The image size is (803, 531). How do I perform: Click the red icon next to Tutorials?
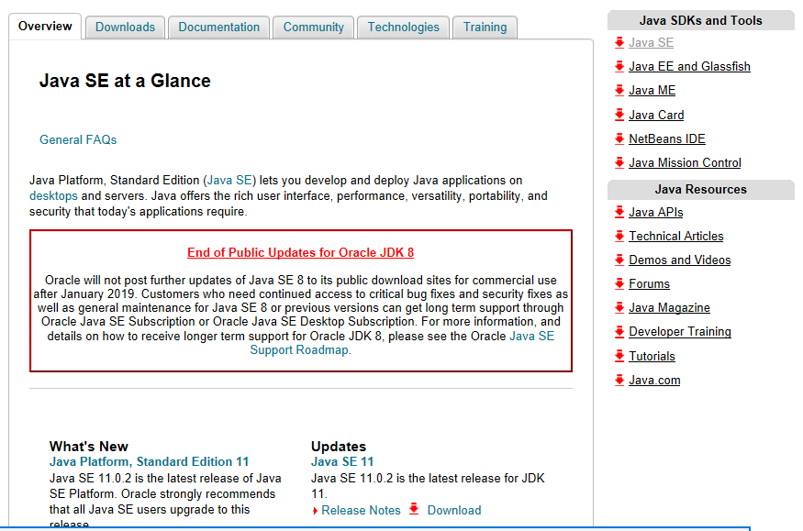(619, 356)
